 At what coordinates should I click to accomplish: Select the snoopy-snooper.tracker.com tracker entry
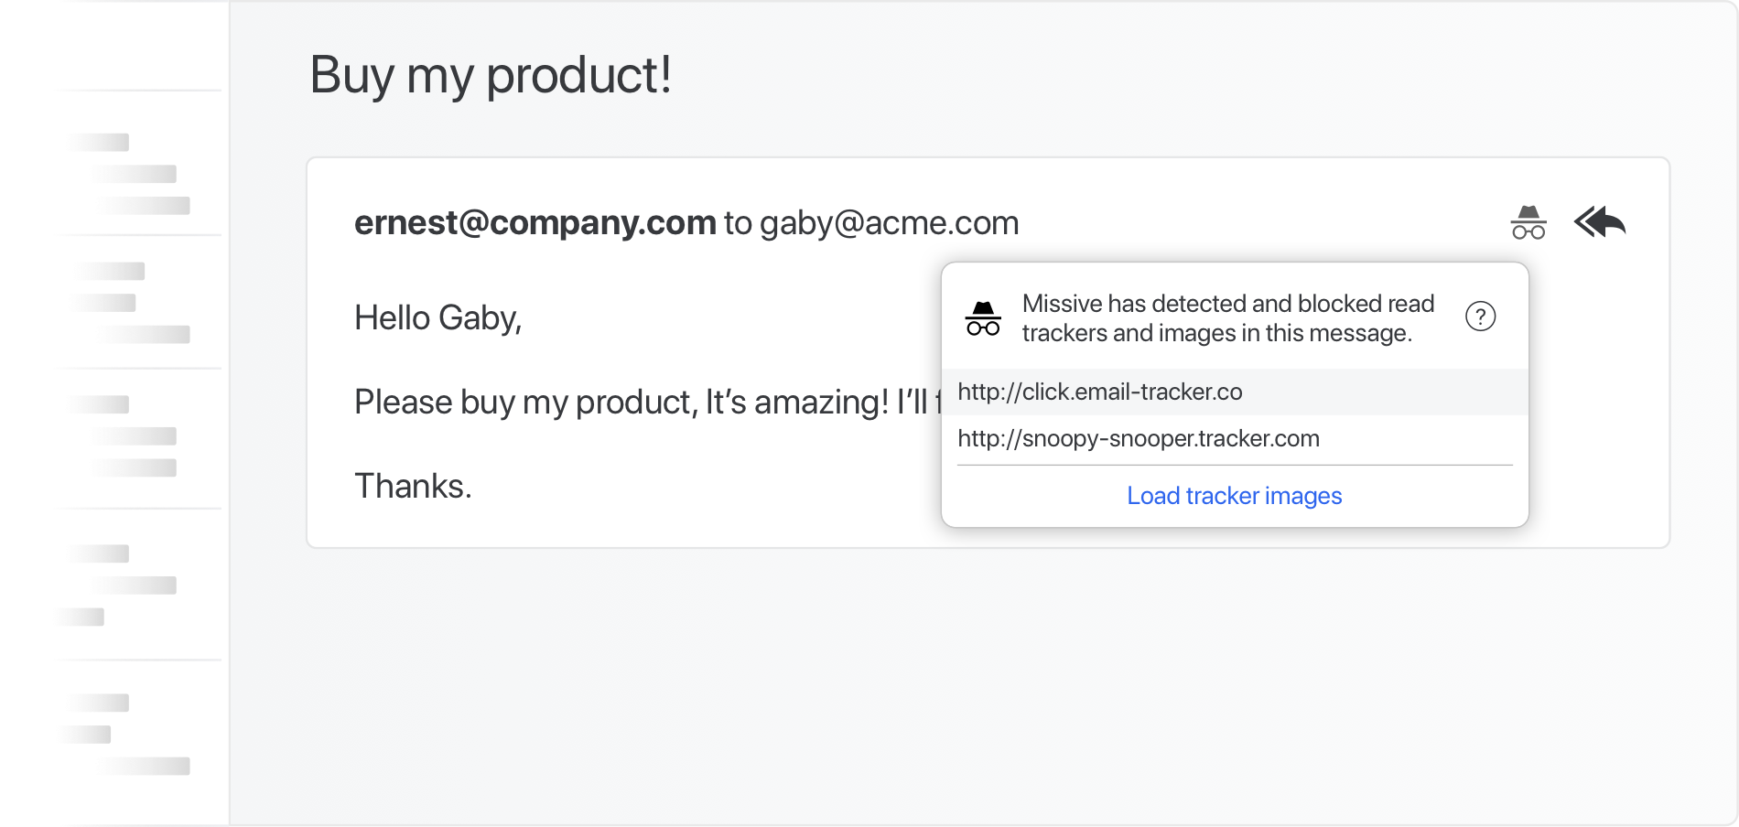point(1138,439)
